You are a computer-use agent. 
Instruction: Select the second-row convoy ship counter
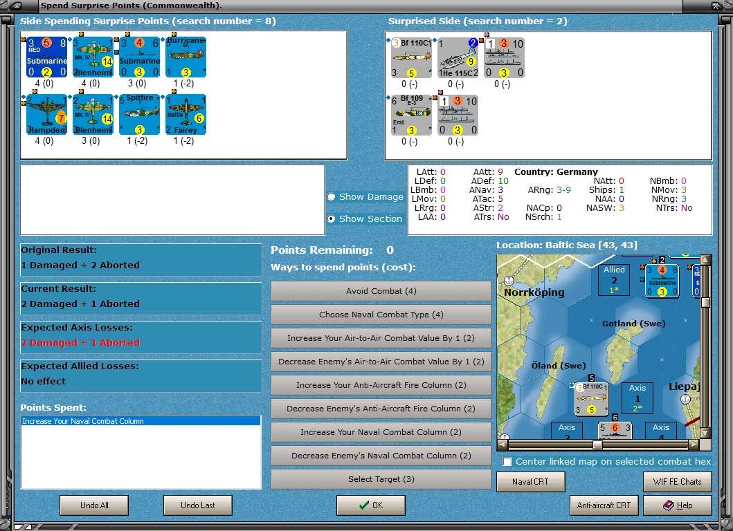click(458, 115)
